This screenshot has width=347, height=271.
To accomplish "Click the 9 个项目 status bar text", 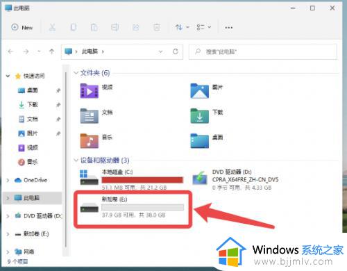I will pos(17,262).
